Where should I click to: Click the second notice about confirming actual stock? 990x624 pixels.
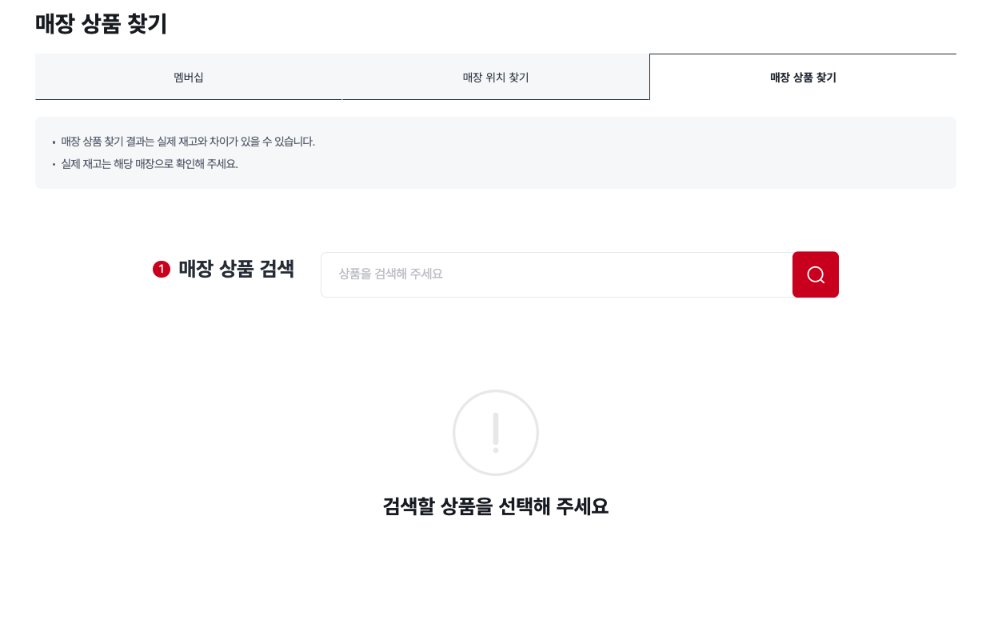tap(150, 164)
